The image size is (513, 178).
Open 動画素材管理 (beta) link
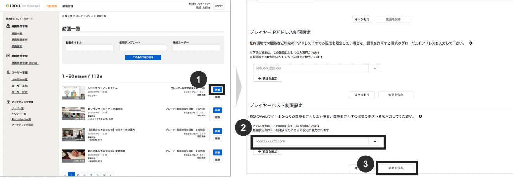(x=25, y=63)
